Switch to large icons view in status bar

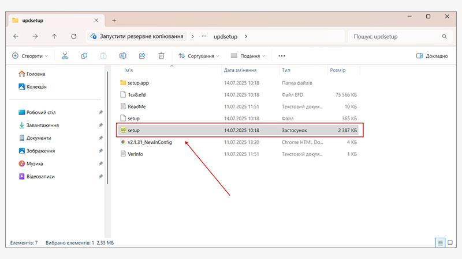(451, 243)
